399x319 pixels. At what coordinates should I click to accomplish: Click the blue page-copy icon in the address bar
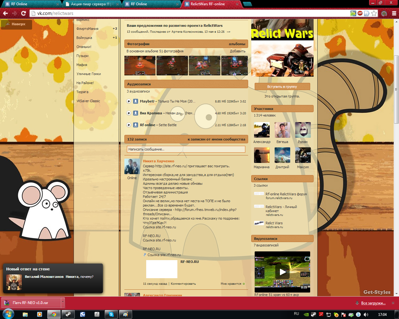coord(367,13)
